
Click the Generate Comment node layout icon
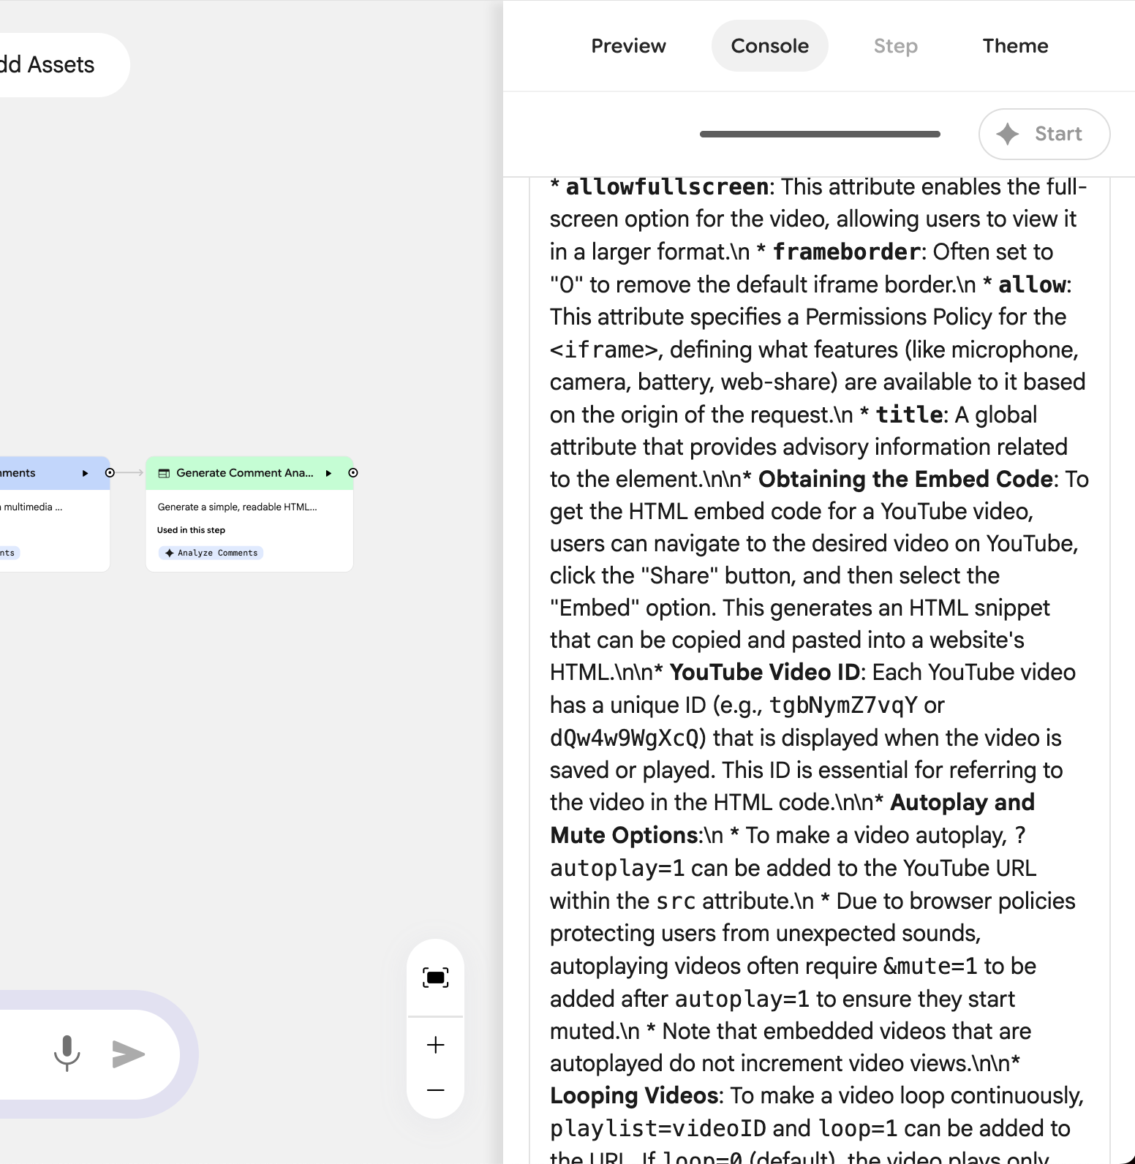click(x=164, y=473)
